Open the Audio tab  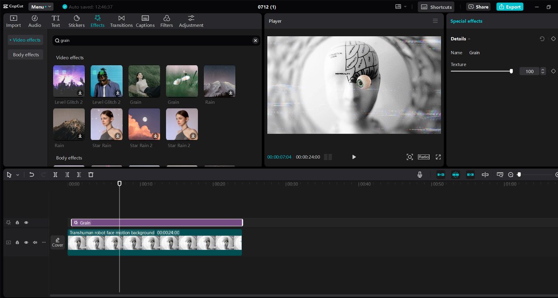[x=35, y=21]
